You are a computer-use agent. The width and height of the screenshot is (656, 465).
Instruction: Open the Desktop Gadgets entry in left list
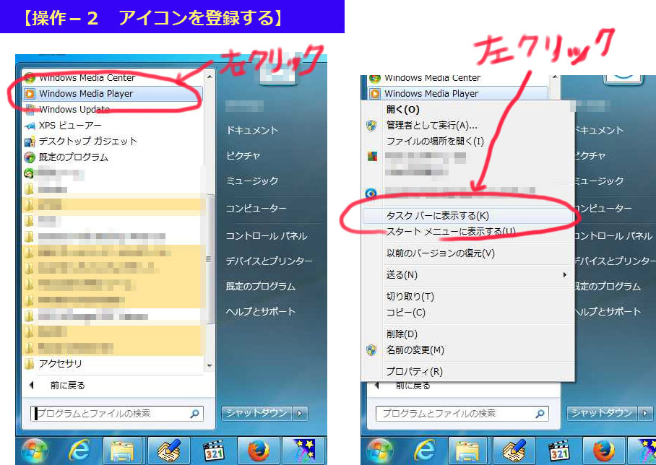[x=87, y=141]
